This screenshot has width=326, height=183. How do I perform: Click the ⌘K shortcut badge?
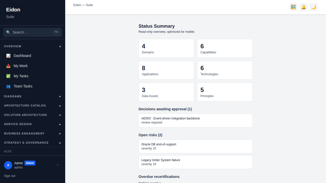coord(56,32)
